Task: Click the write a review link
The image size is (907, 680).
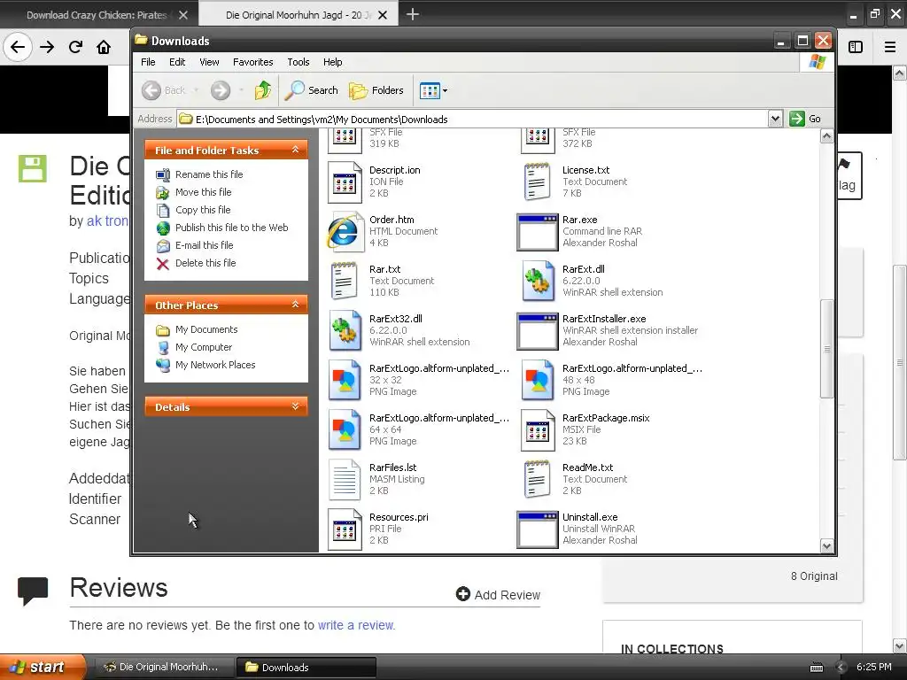Action: [x=356, y=625]
